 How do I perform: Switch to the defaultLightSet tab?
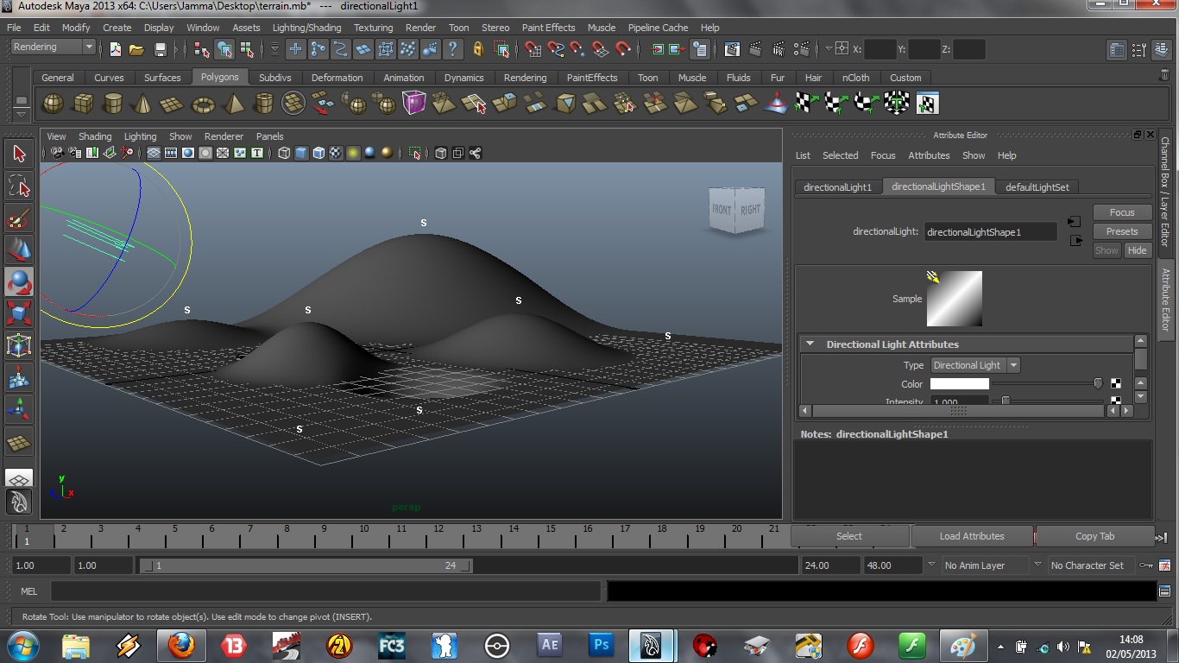pos(1037,186)
